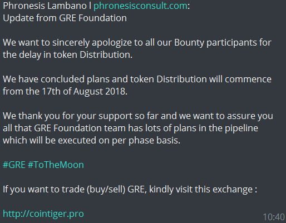
Task: Click the sender name Phronesis Lambano
Action: (45, 6)
